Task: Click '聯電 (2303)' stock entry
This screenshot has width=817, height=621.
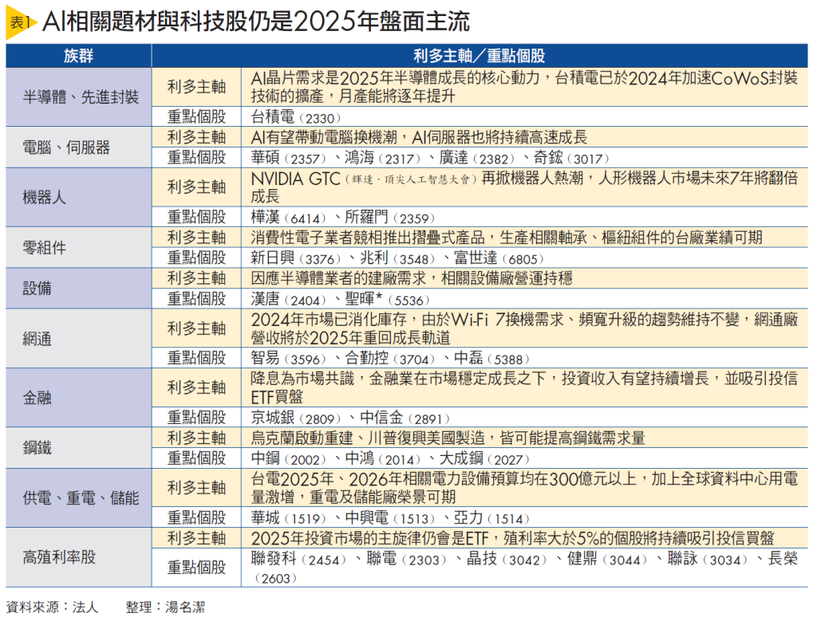Action: [x=406, y=559]
